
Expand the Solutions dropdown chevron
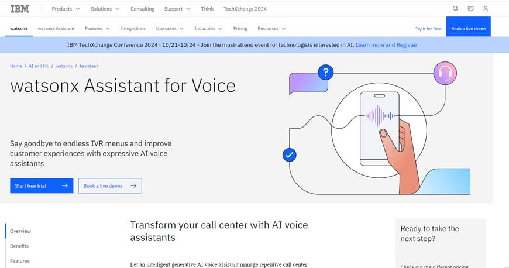coord(118,9)
